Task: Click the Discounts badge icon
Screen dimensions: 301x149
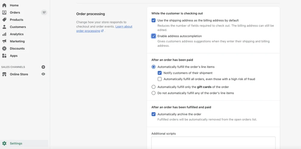Action: [x=4, y=49]
